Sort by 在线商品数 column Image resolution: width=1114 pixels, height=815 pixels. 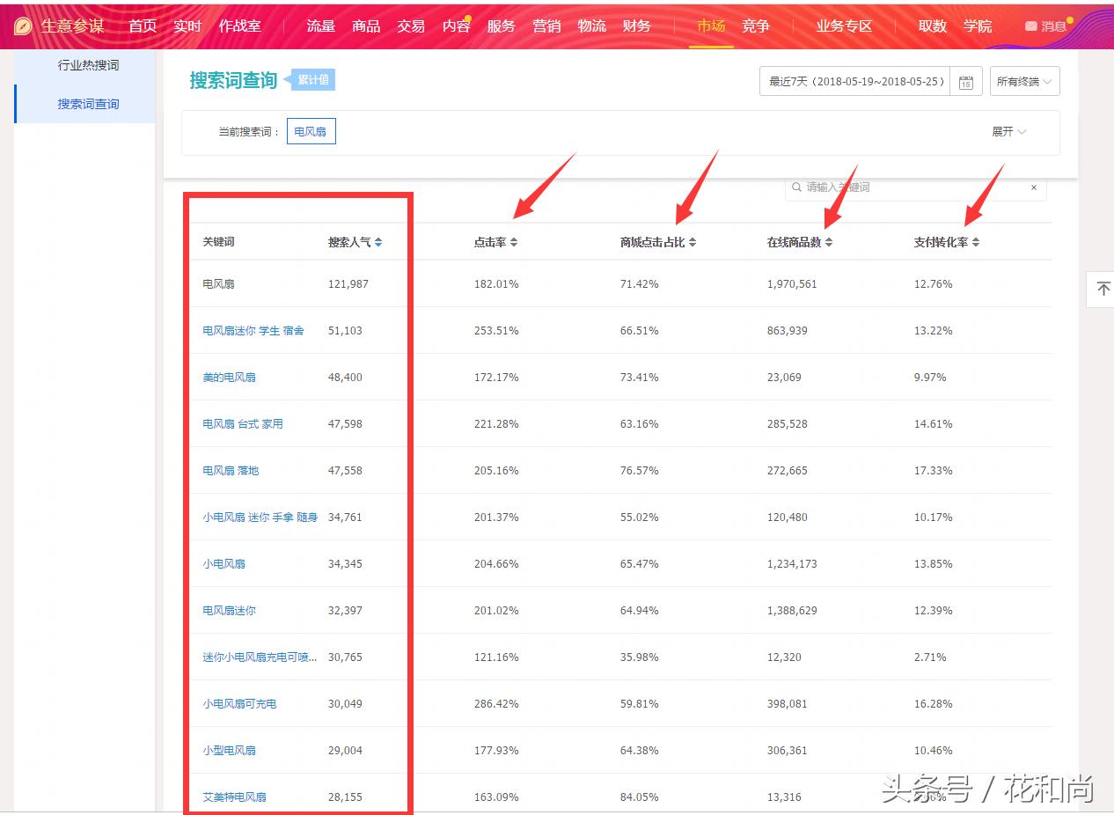coord(798,241)
